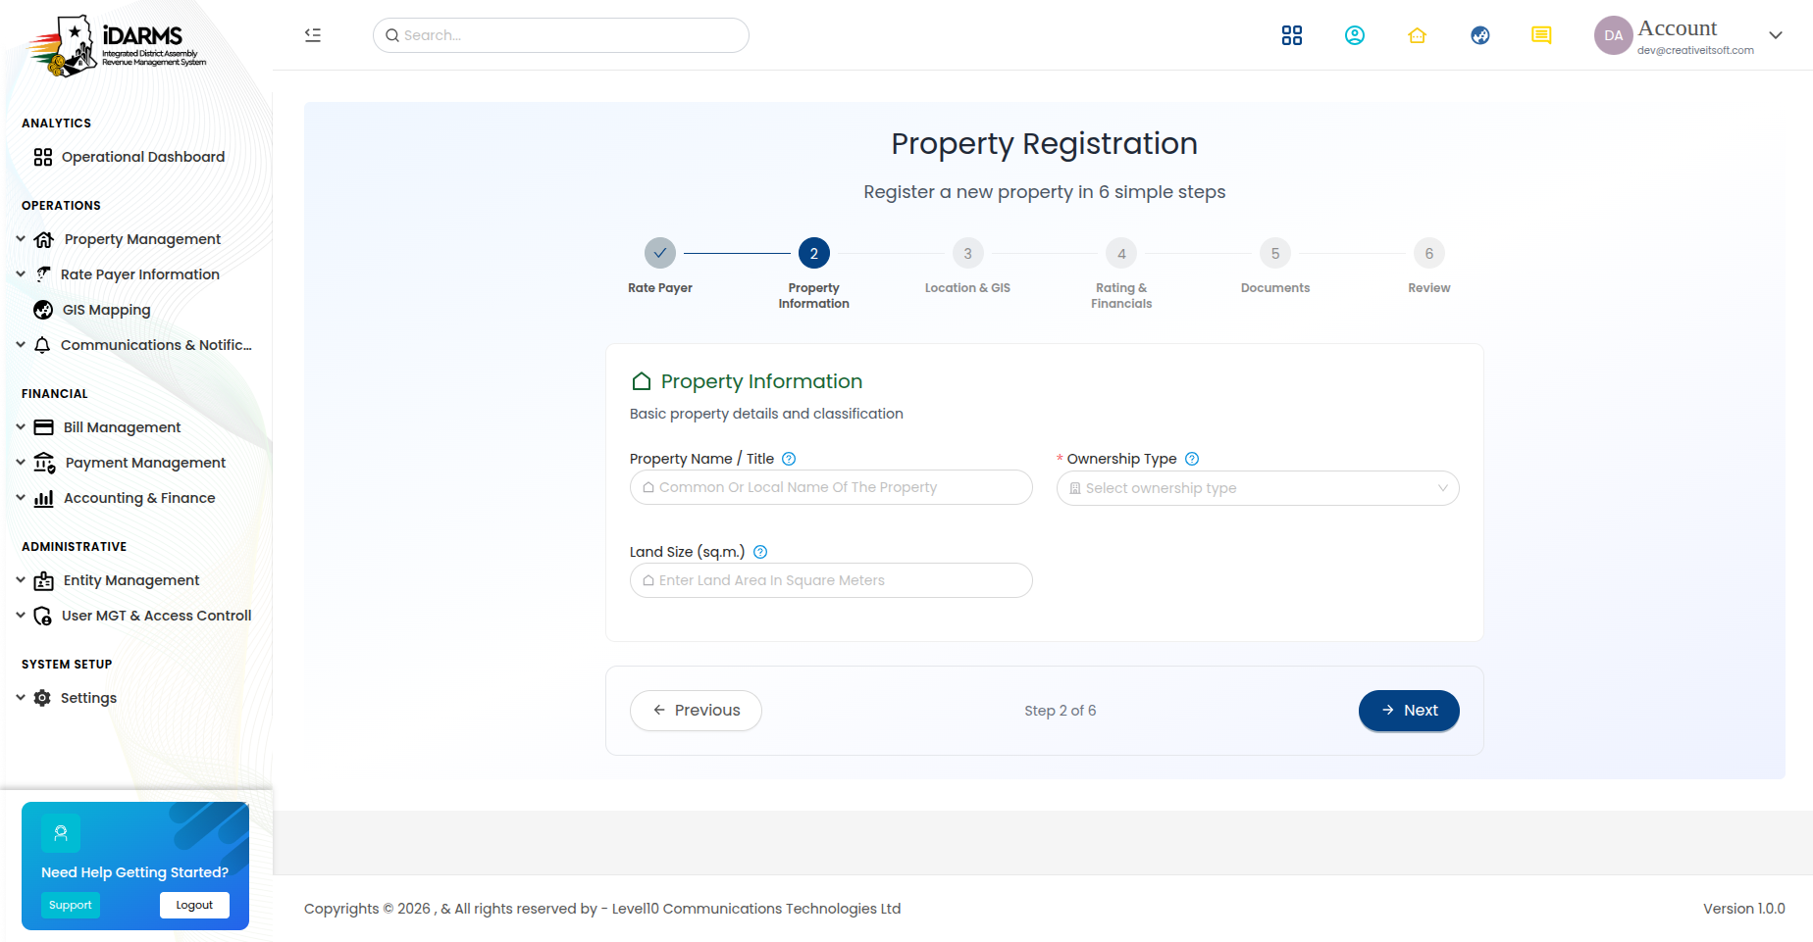Viewport: 1813px width, 942px height.
Task: Expand Accounting & Finance chevron
Action: (x=21, y=498)
